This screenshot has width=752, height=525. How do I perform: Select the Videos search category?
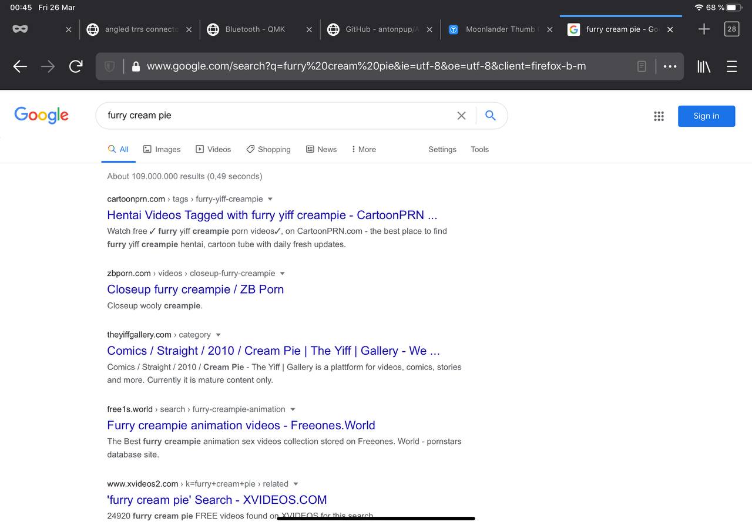[213, 149]
